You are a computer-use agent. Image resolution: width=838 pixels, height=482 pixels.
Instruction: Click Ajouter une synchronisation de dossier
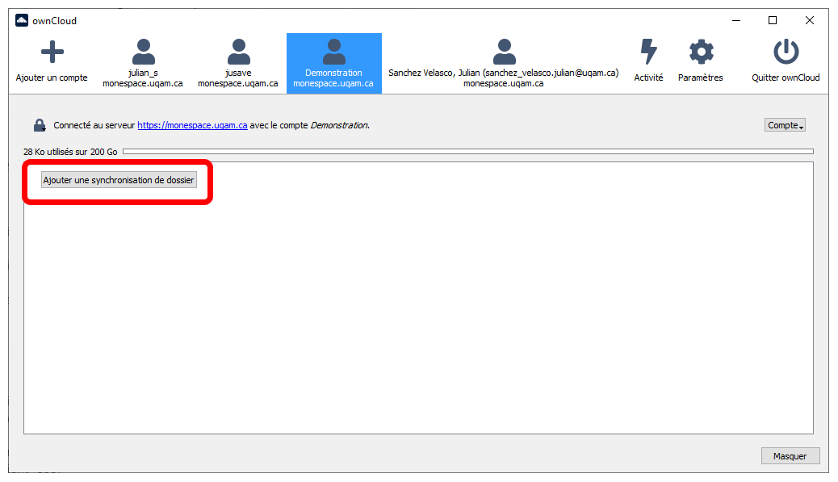click(x=119, y=180)
